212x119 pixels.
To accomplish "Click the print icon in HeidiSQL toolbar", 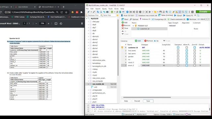I will click(107, 12).
